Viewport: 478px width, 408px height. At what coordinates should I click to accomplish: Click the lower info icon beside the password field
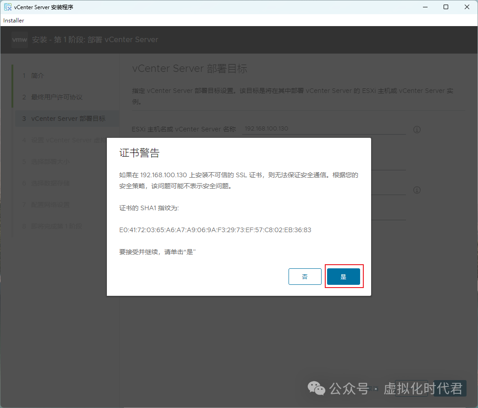pyautogui.click(x=417, y=190)
